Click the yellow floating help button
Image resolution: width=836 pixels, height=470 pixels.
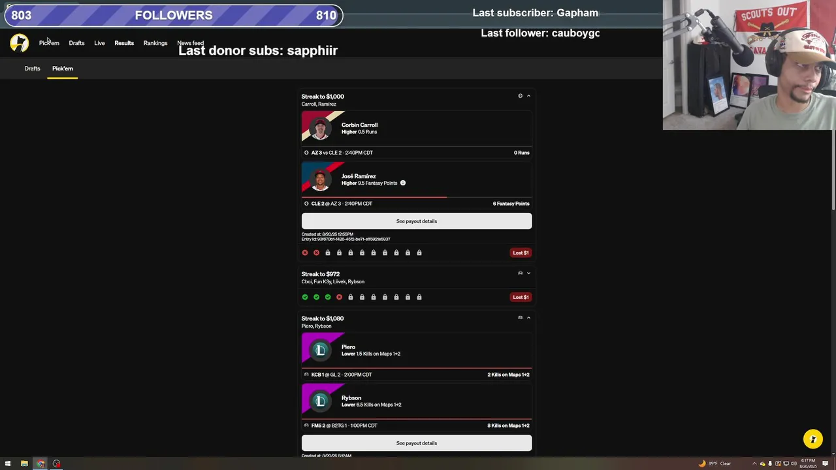813,439
